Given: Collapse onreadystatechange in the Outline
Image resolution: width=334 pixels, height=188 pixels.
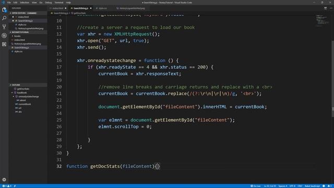Looking at the screenshot, I should 14,97.
